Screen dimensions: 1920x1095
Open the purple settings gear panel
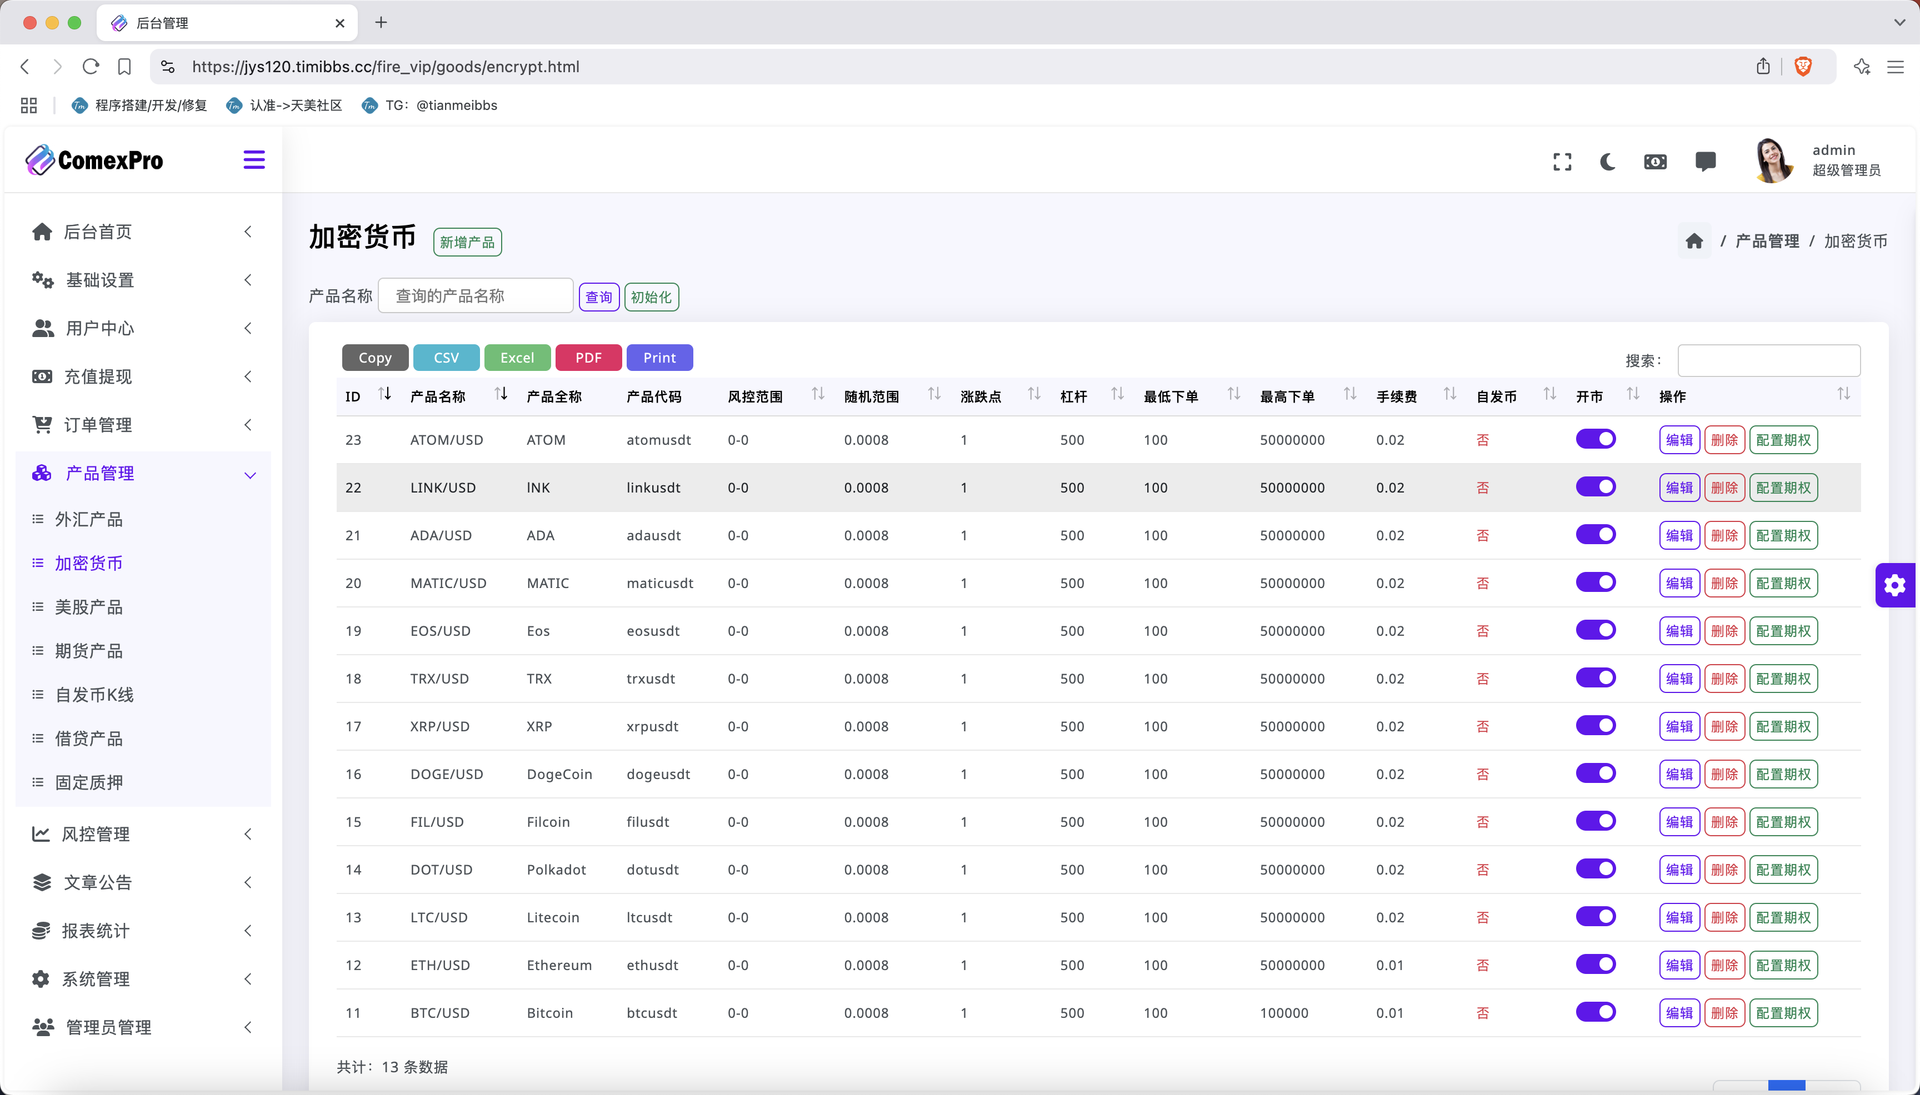(1895, 584)
